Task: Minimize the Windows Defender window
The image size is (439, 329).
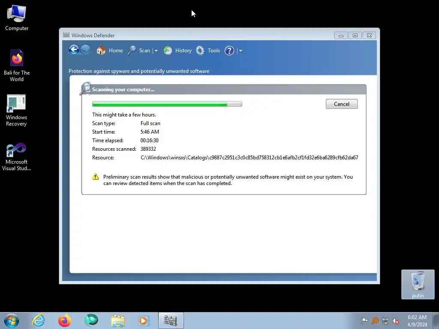Action: point(341,36)
